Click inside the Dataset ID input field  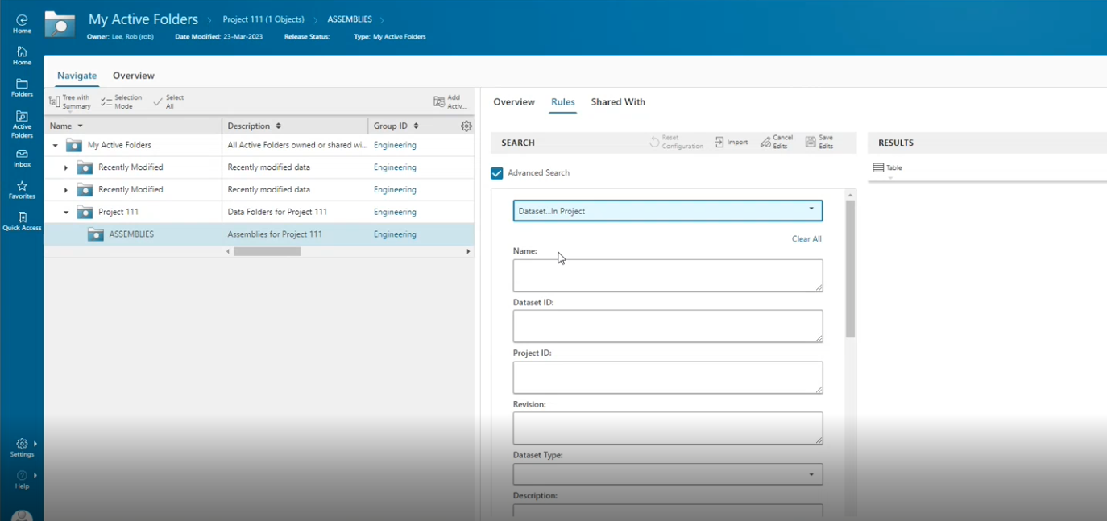pyautogui.click(x=667, y=325)
